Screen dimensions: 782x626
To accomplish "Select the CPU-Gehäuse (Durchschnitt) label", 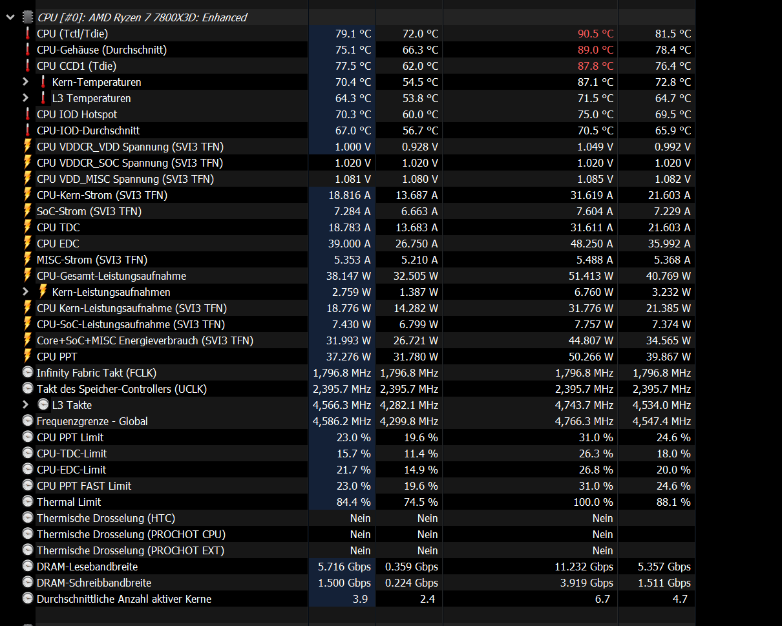I will (101, 50).
